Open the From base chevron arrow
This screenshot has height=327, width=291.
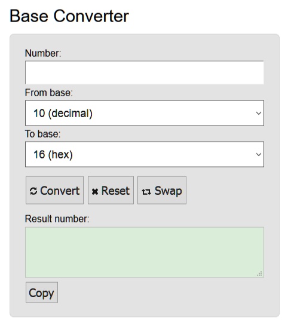coord(259,113)
